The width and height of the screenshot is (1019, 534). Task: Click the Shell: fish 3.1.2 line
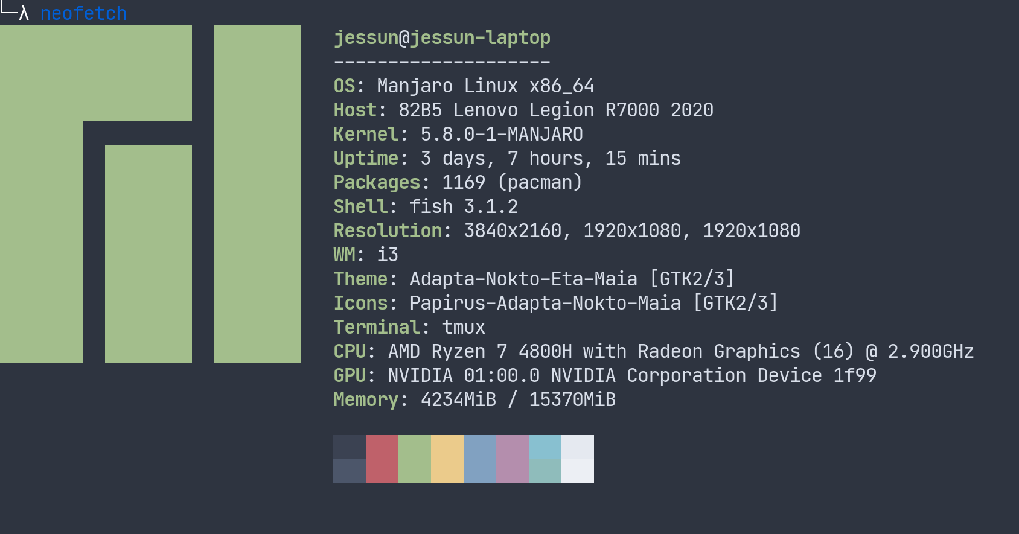[426, 206]
